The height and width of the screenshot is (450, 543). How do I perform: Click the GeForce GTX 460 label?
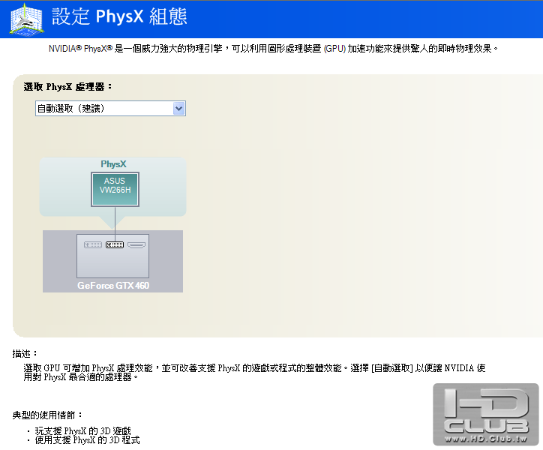(113, 286)
